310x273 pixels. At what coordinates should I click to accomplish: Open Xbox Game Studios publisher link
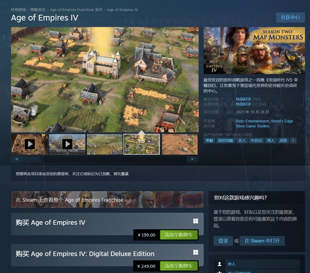click(x=253, y=126)
